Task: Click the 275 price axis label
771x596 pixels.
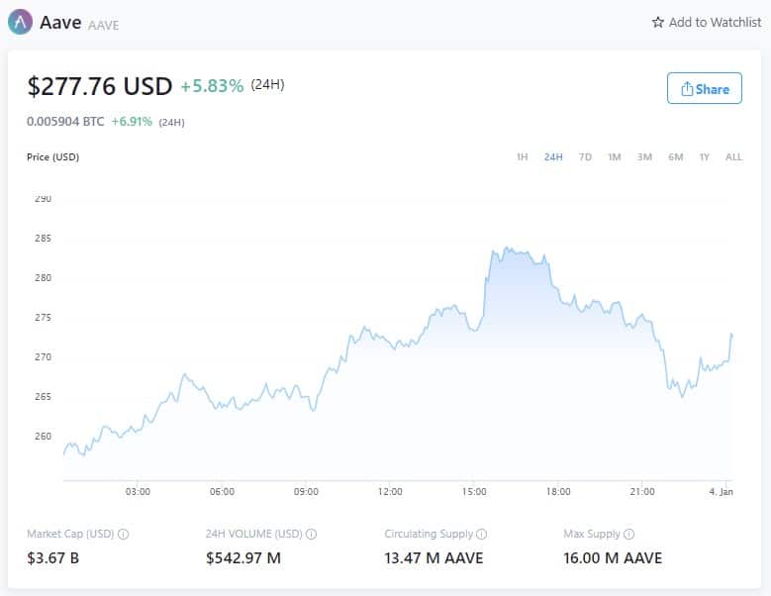Action: [43, 318]
